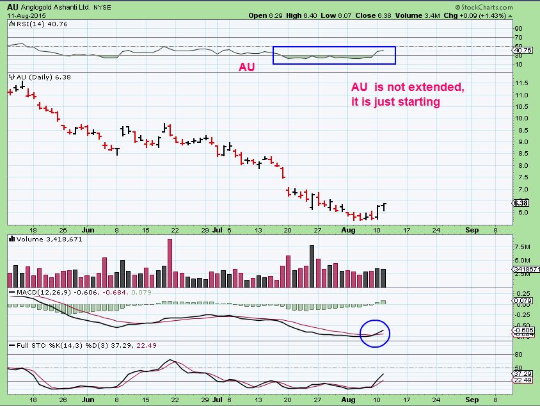
Task: Click the Volume 3,418,671 panel label
Action: [49, 239]
